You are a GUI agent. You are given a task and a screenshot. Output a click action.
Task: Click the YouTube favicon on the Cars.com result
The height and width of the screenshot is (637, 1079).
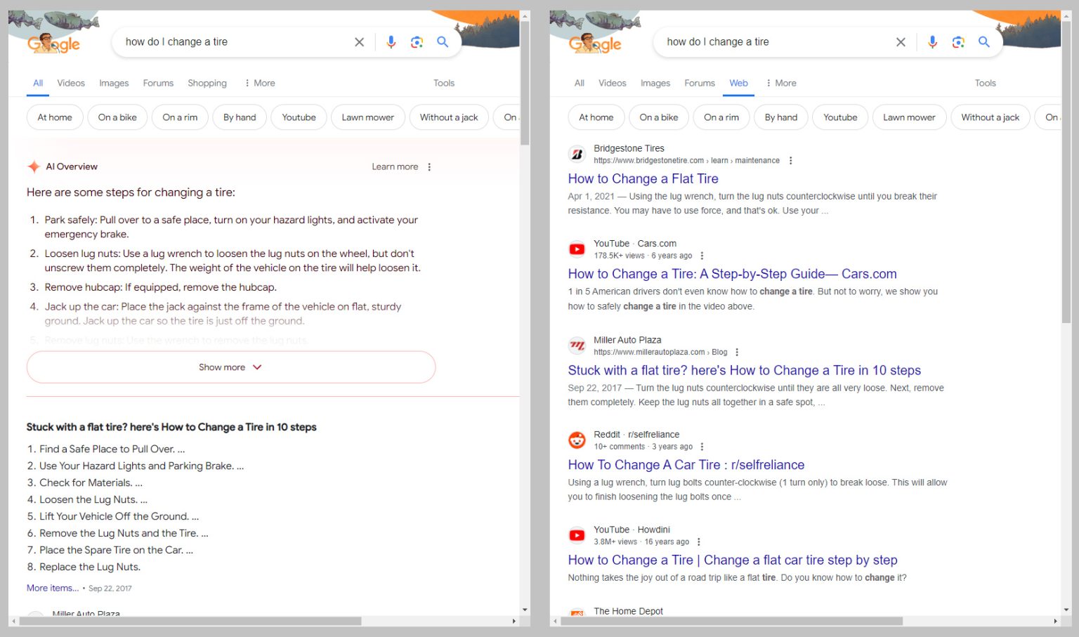pos(576,249)
